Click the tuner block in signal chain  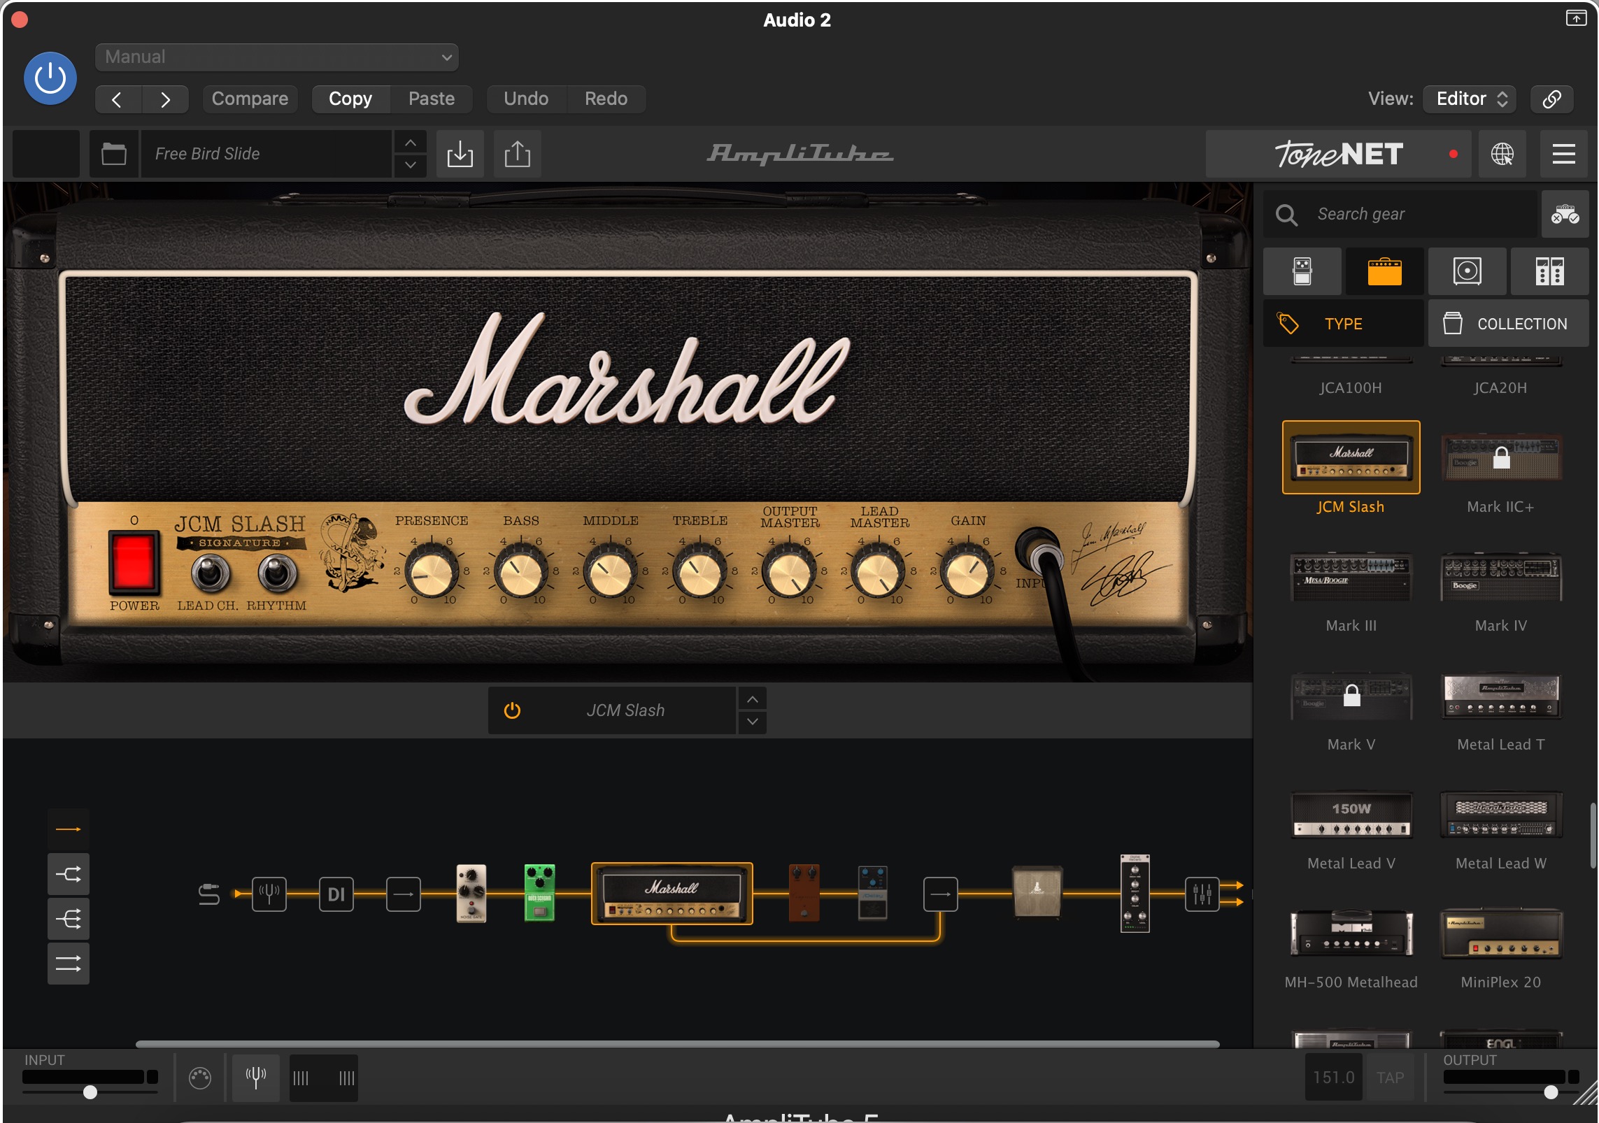pyautogui.click(x=269, y=894)
